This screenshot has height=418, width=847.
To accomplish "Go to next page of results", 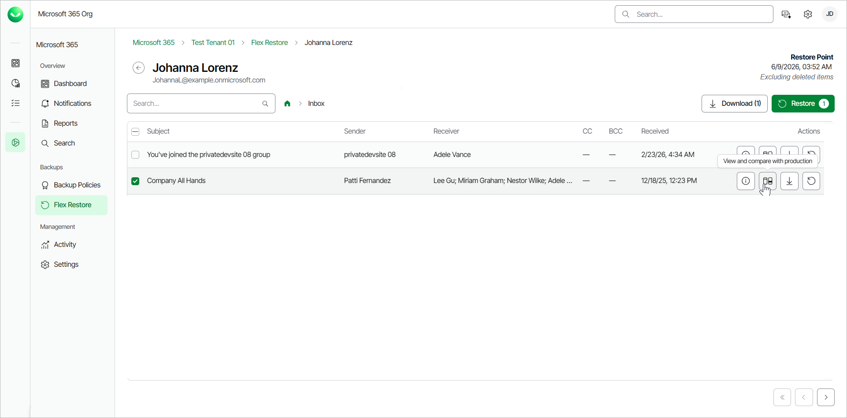I will point(826,397).
